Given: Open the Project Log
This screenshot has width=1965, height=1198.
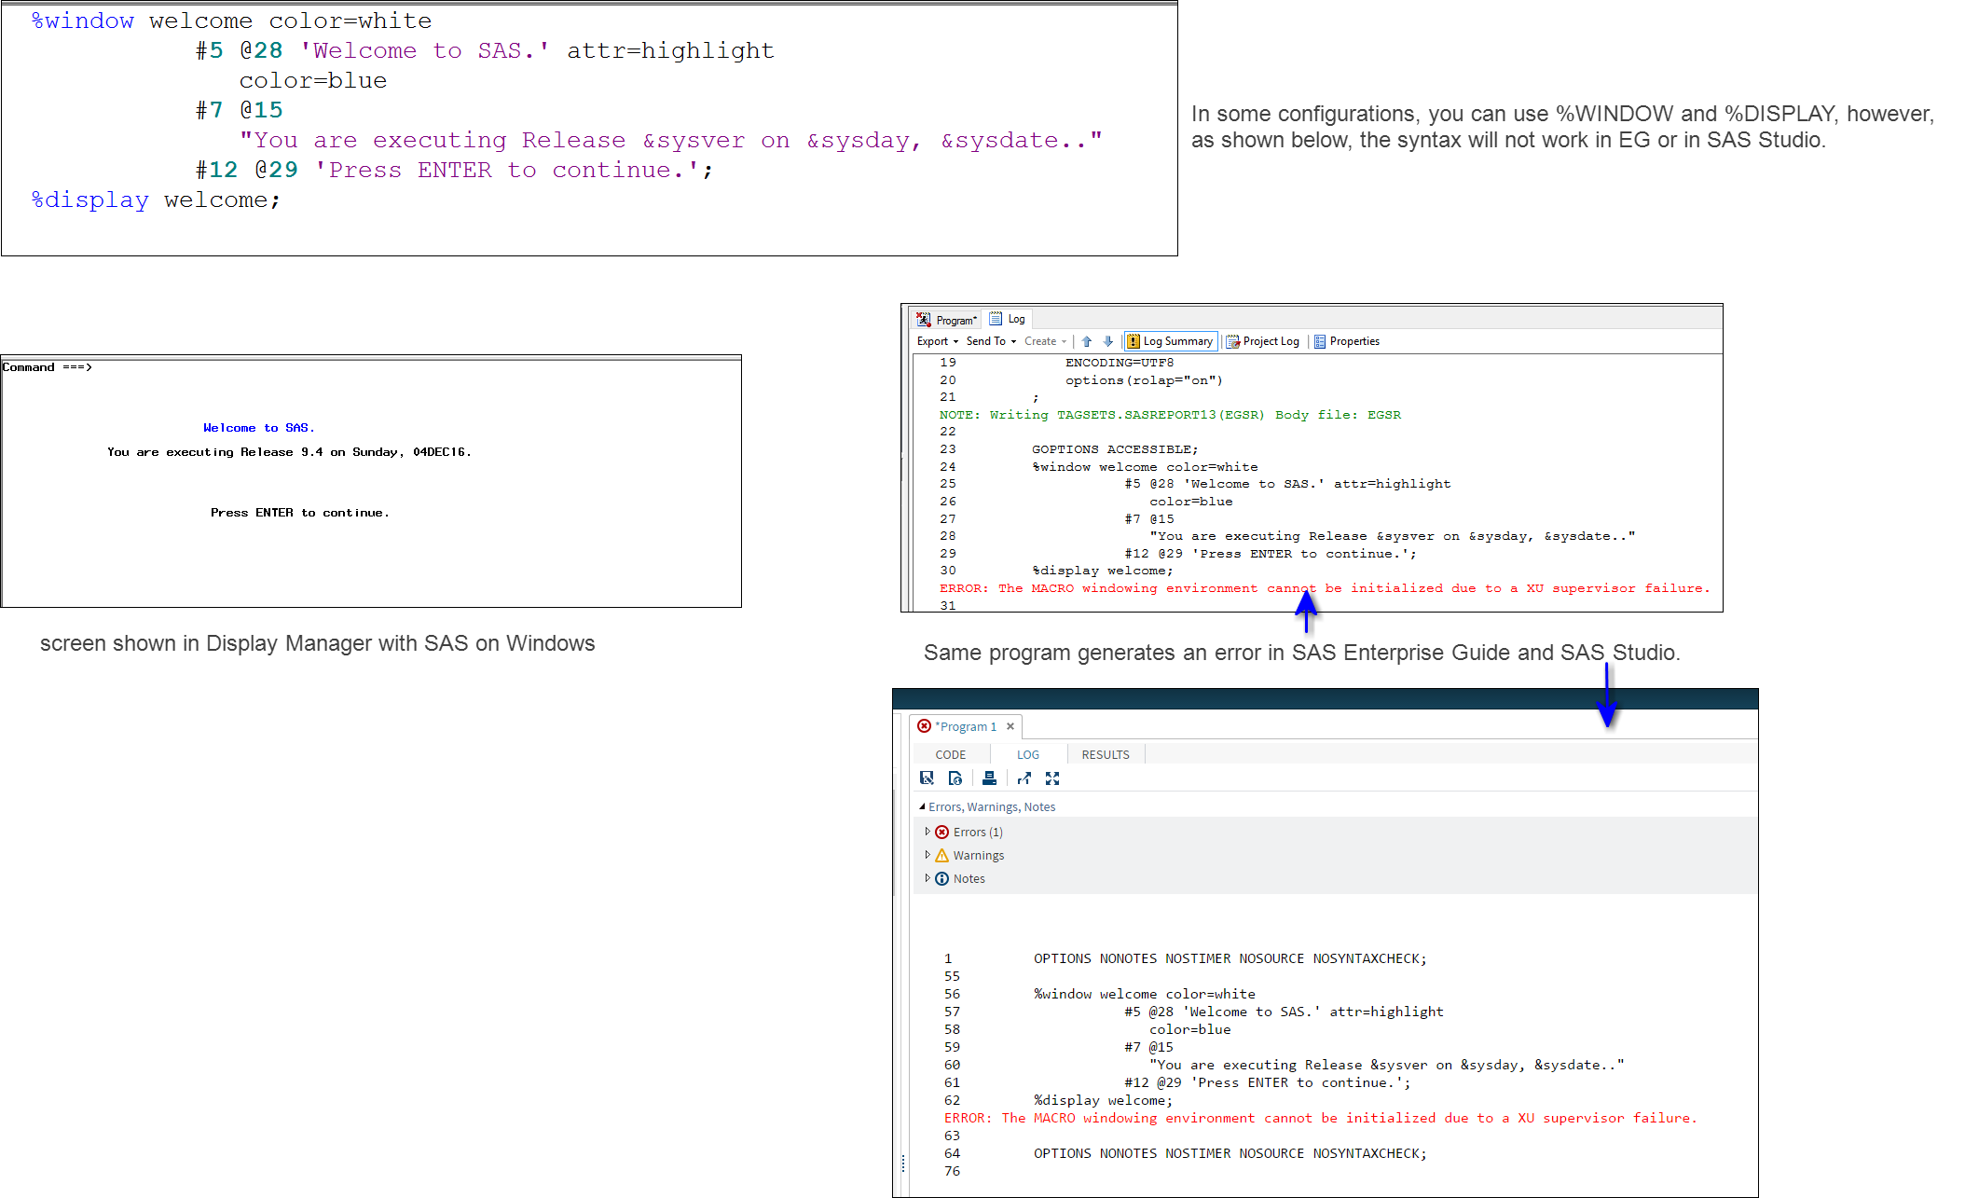Looking at the screenshot, I should click(x=1262, y=341).
